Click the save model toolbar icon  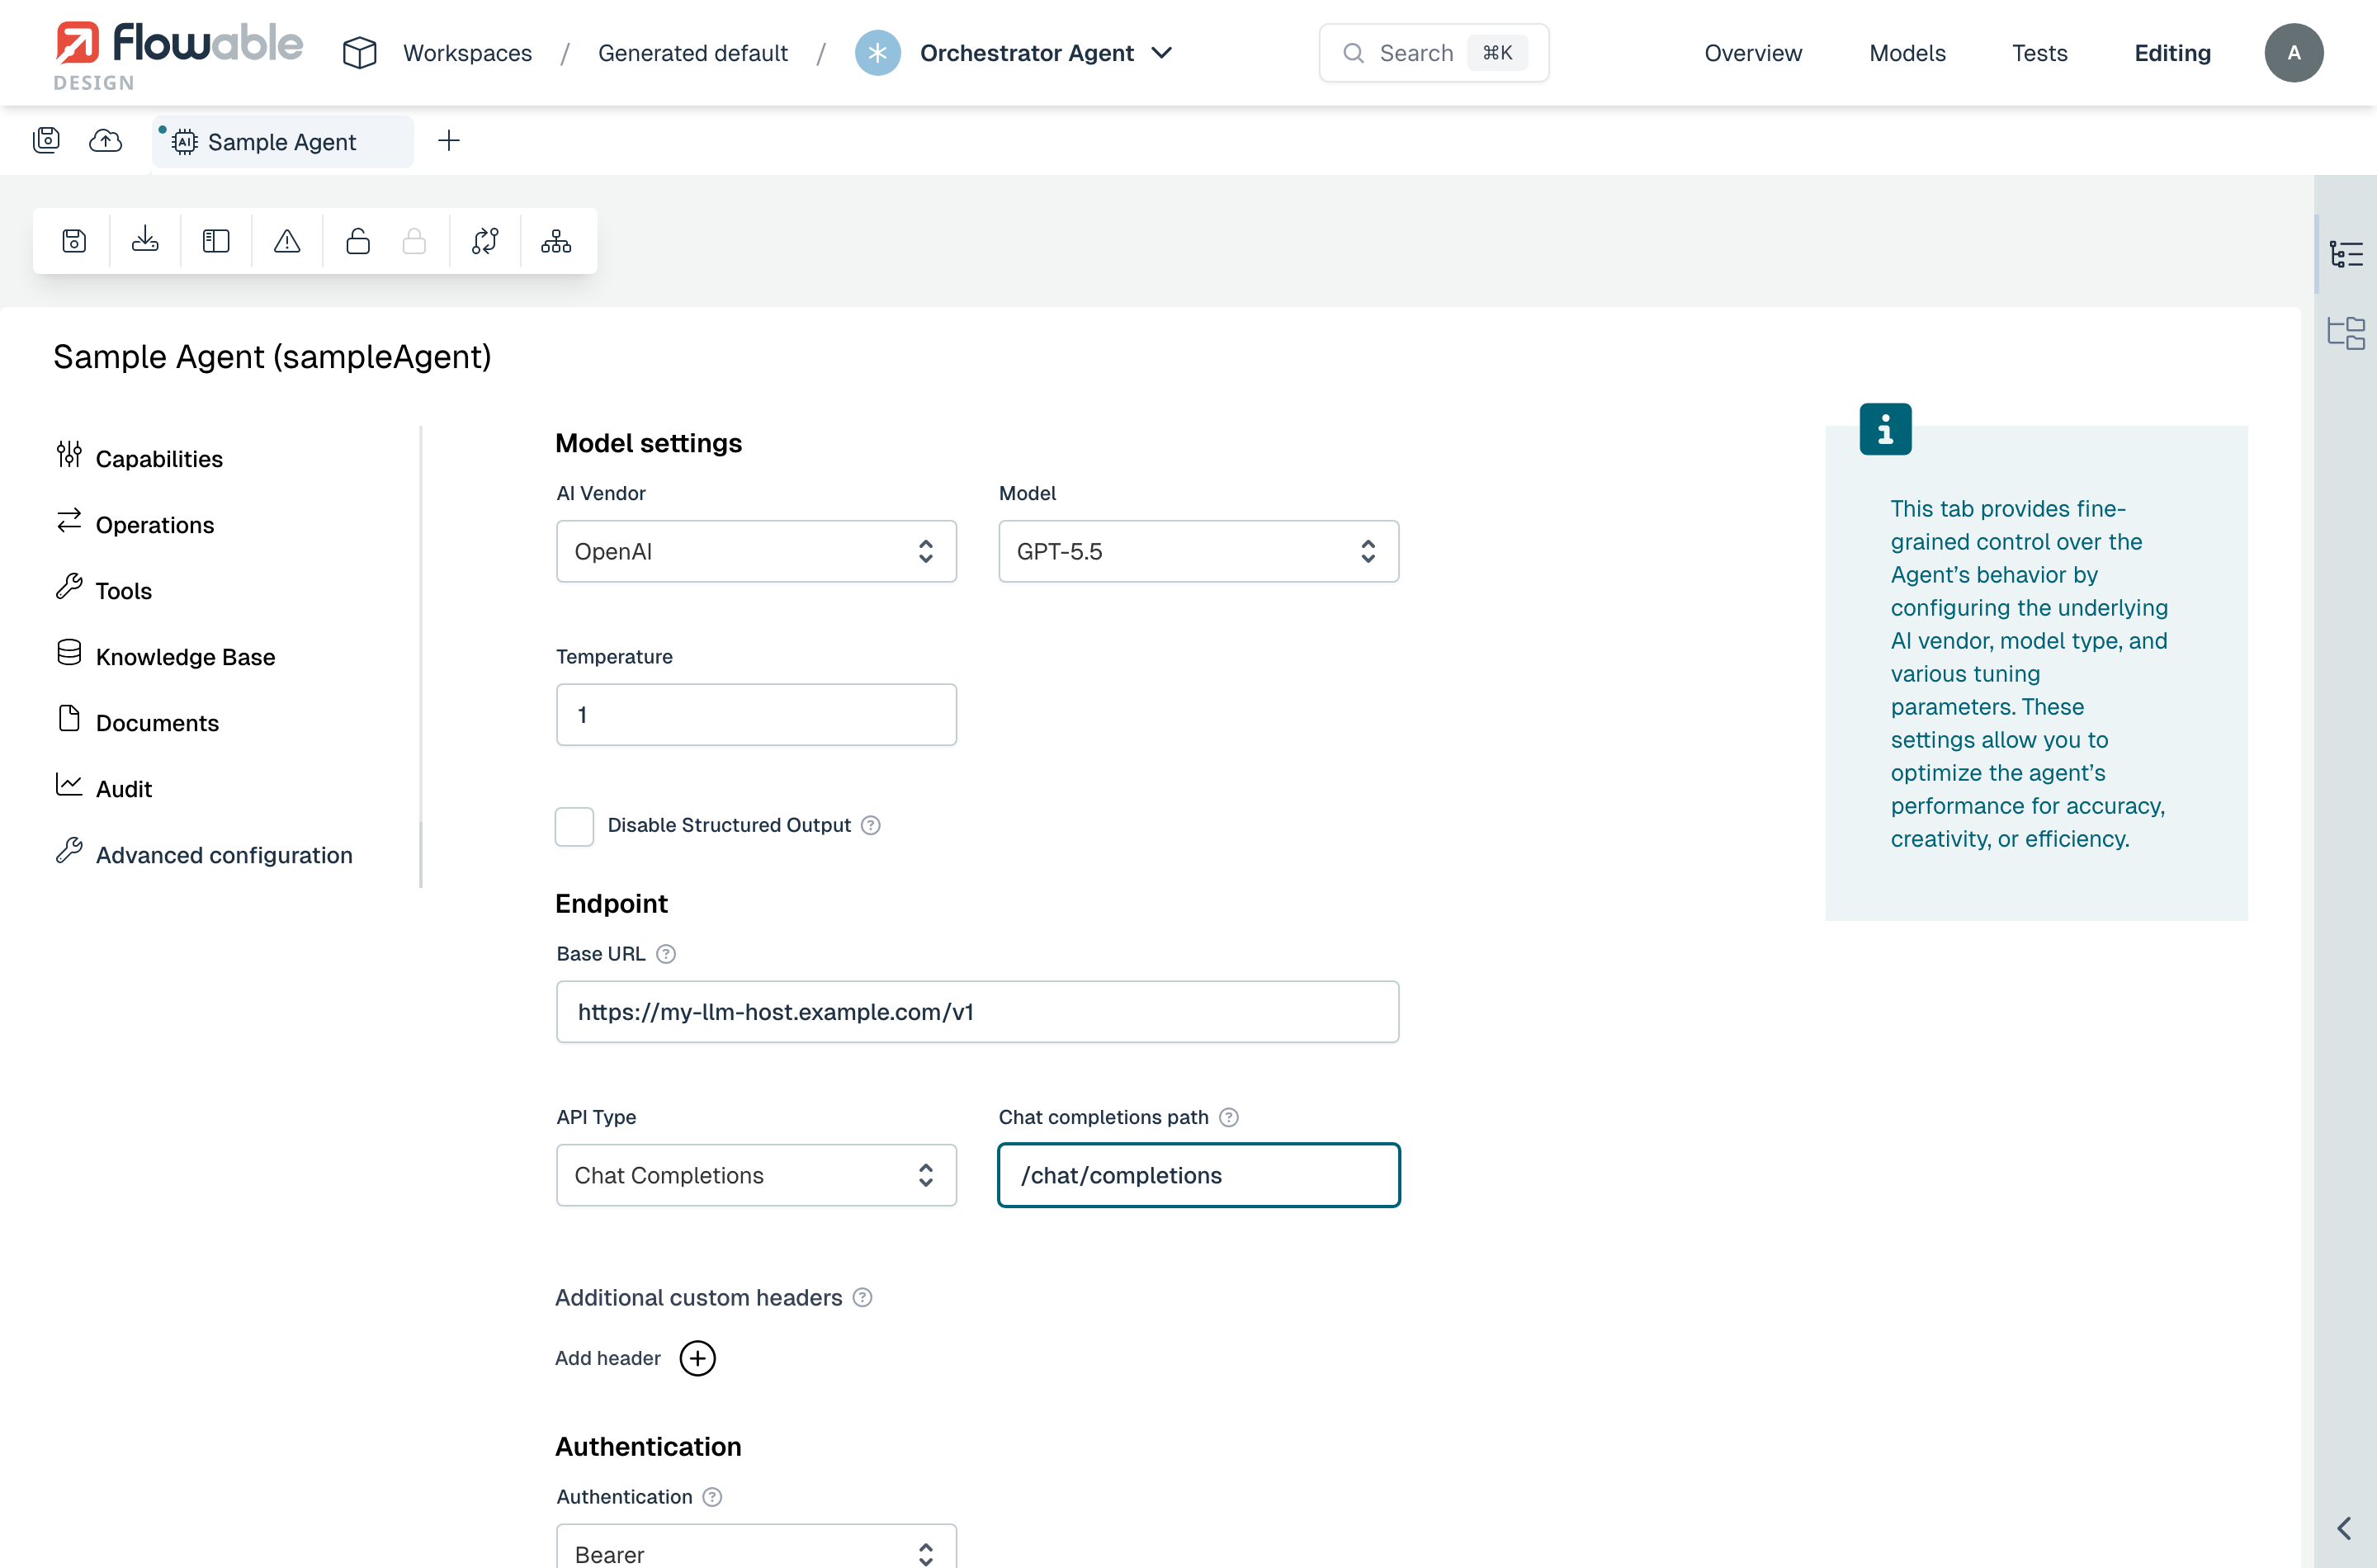[x=74, y=241]
